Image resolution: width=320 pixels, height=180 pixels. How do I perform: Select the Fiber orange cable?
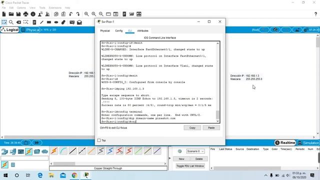coord(91,151)
